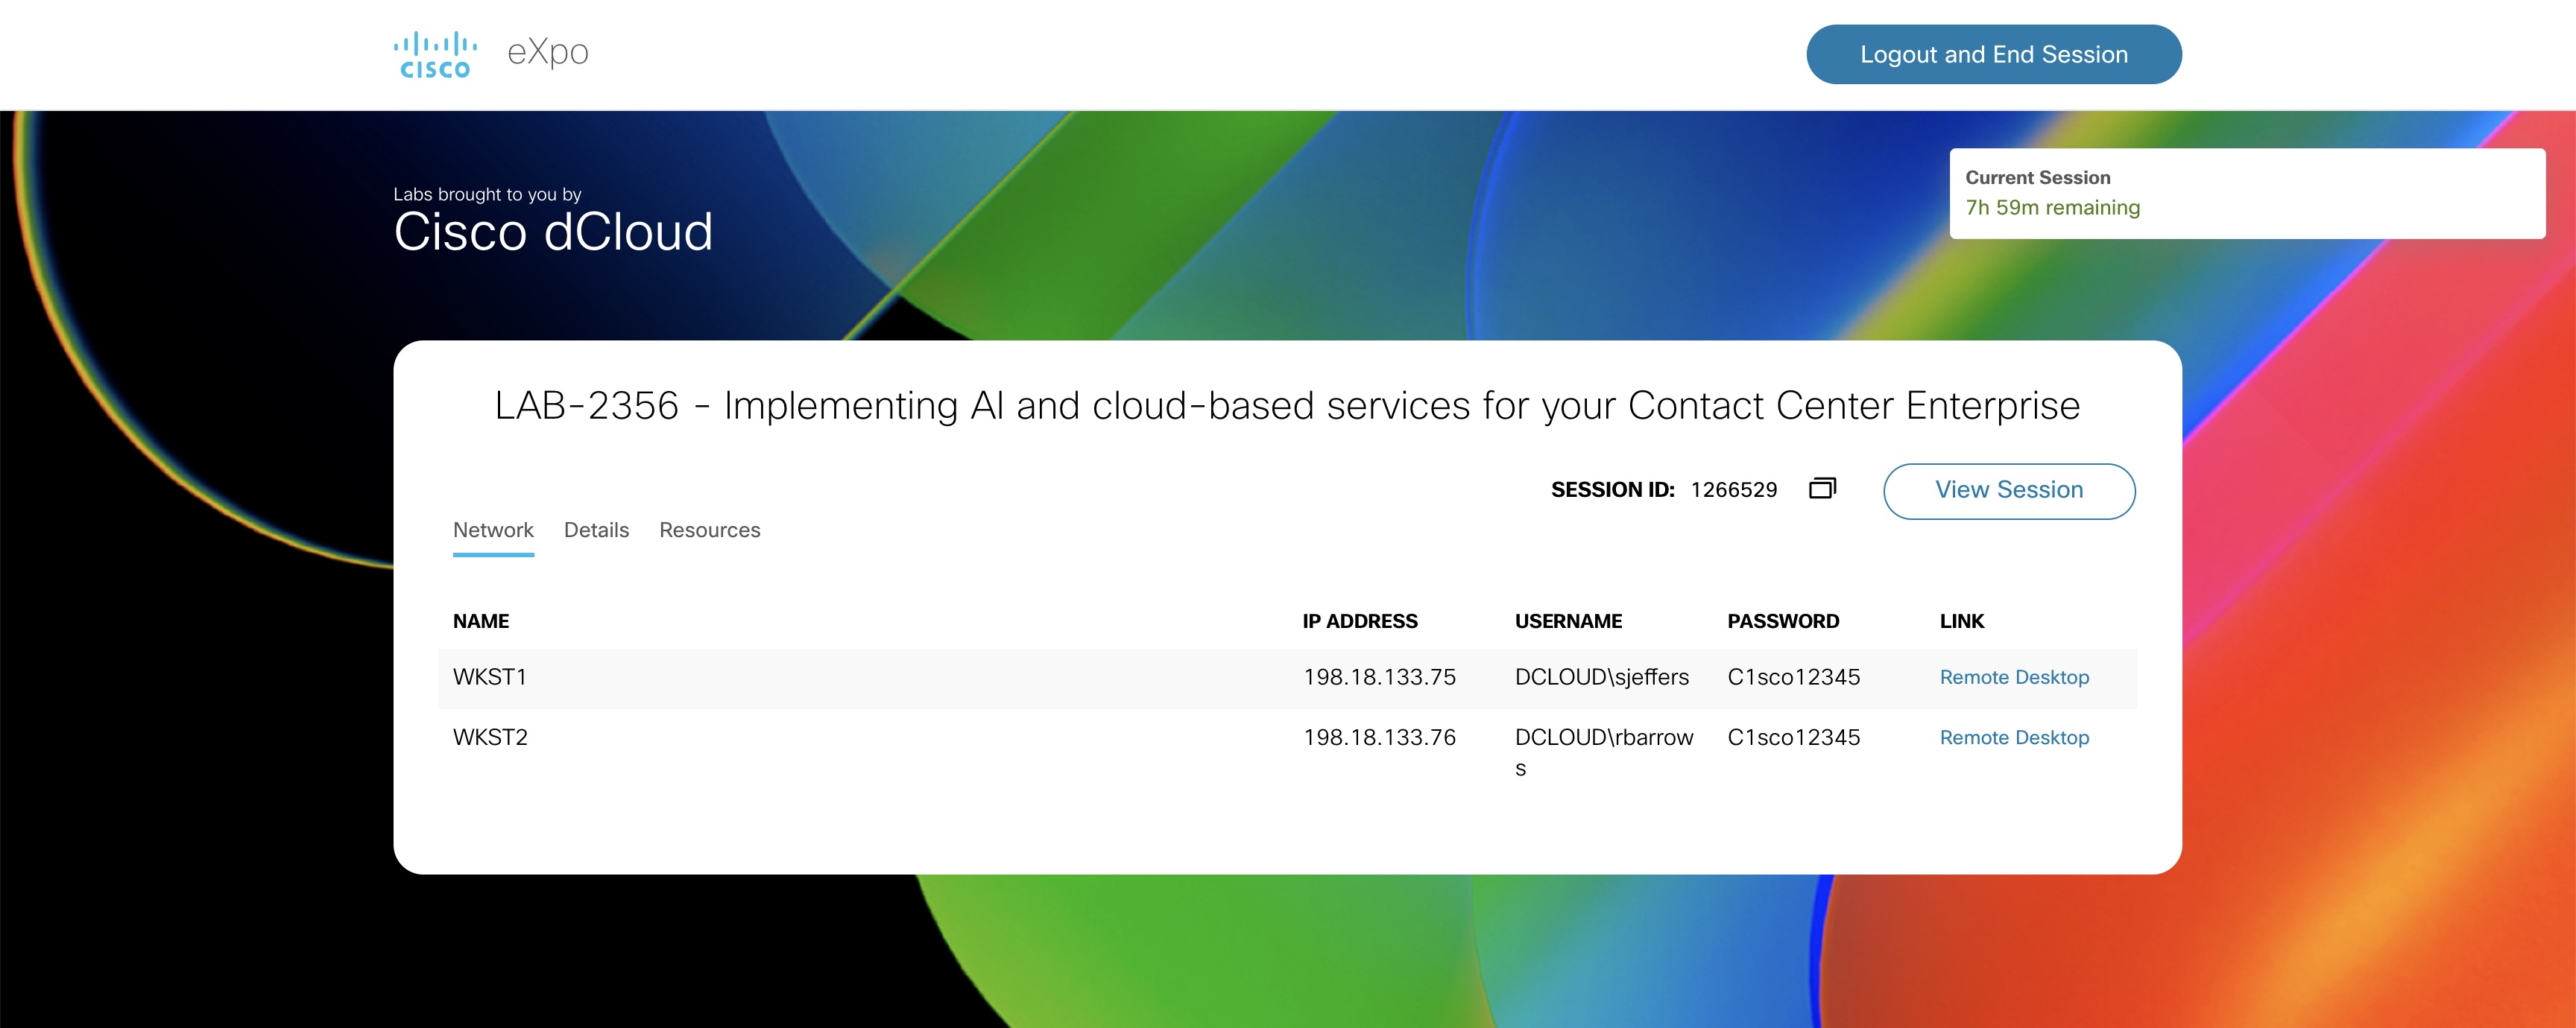
Task: Switch to the Network tab
Action: 493,530
